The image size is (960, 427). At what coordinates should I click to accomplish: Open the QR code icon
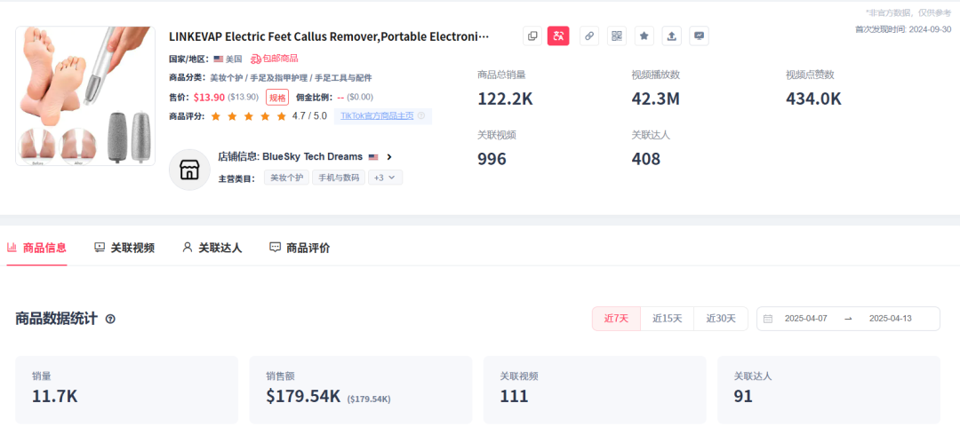(617, 36)
